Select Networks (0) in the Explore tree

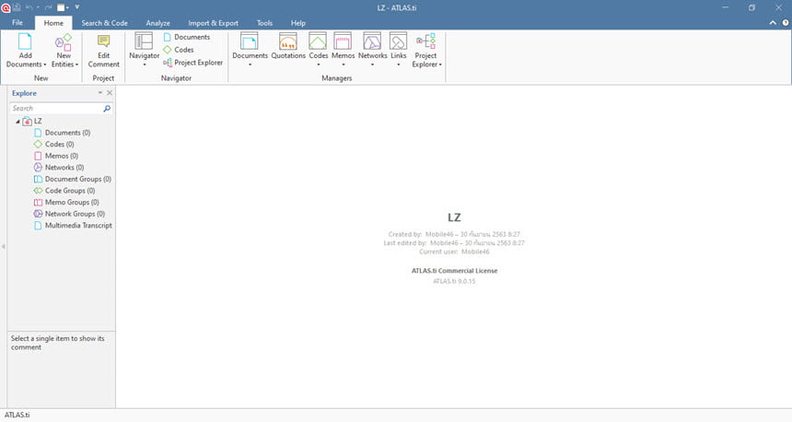[x=59, y=168]
